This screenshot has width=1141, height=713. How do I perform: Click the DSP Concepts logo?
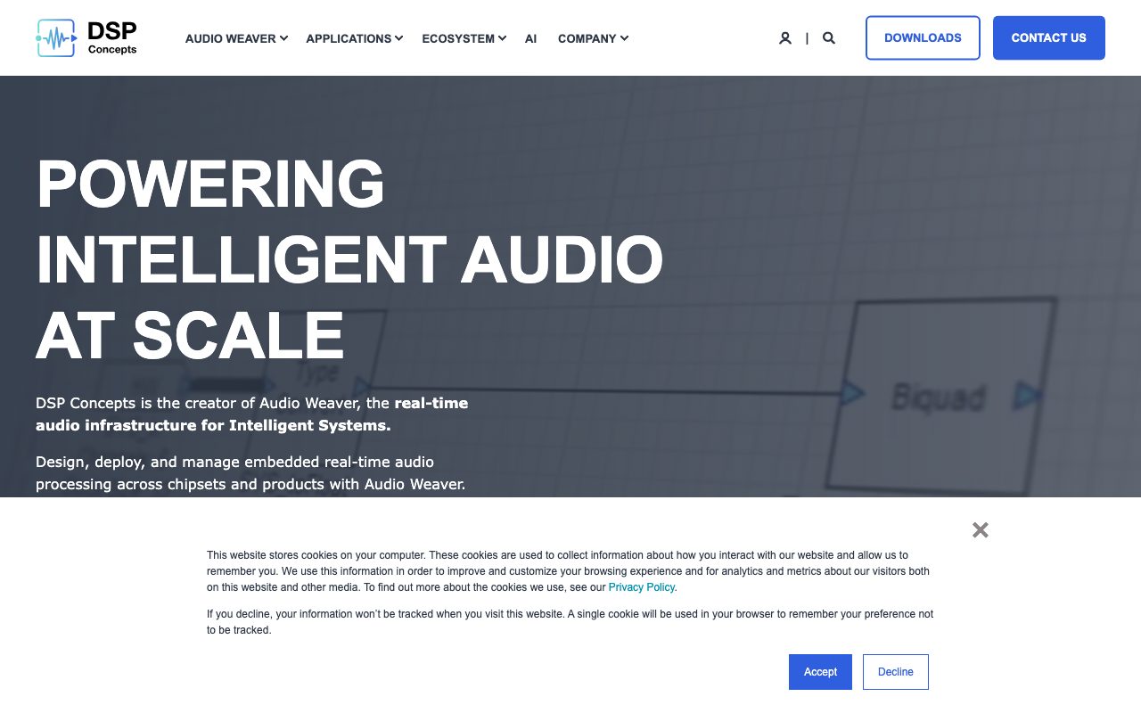click(x=86, y=38)
